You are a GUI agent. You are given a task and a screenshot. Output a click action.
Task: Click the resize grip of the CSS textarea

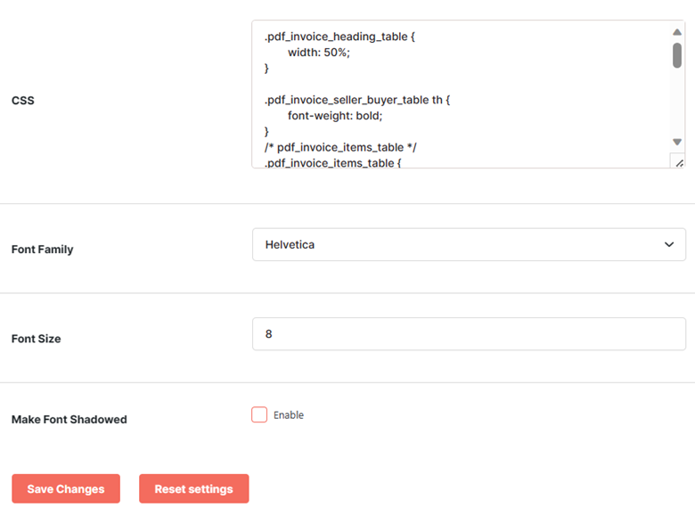pos(679,163)
